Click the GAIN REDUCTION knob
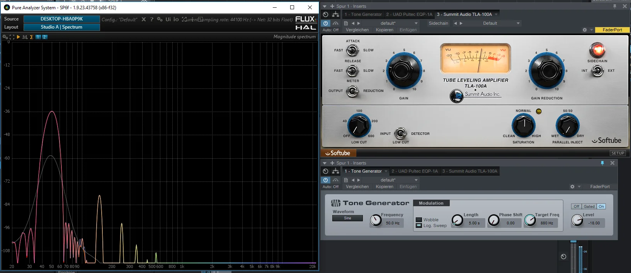Viewport: 631px width, 273px height. (x=547, y=71)
